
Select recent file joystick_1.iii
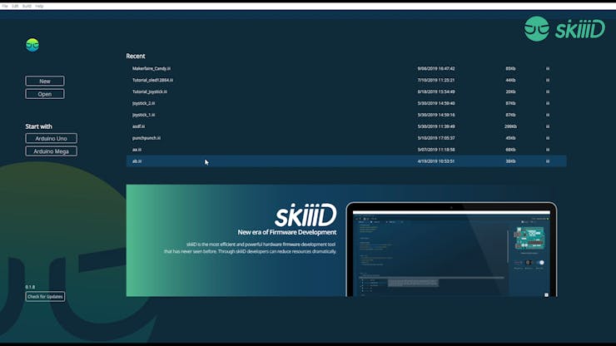pyautogui.click(x=346, y=115)
